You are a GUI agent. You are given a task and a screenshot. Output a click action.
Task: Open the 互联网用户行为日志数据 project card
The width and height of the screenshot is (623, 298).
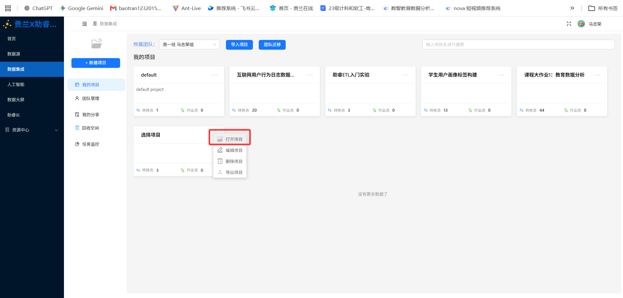tap(275, 91)
